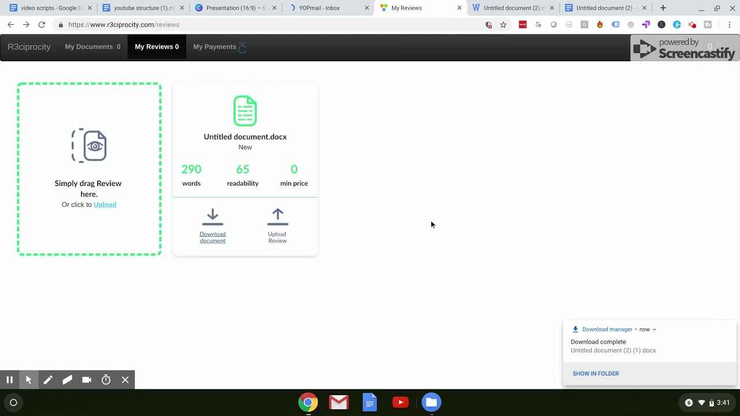Open system tray showing 3:41 clock

pos(707,403)
